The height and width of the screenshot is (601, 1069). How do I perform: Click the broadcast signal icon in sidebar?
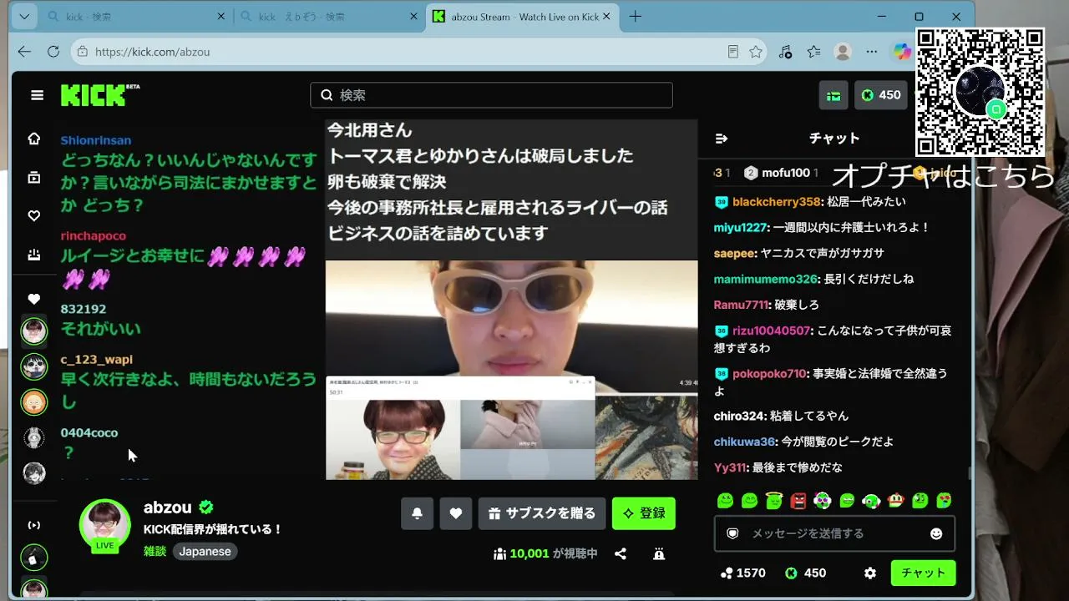tap(34, 525)
